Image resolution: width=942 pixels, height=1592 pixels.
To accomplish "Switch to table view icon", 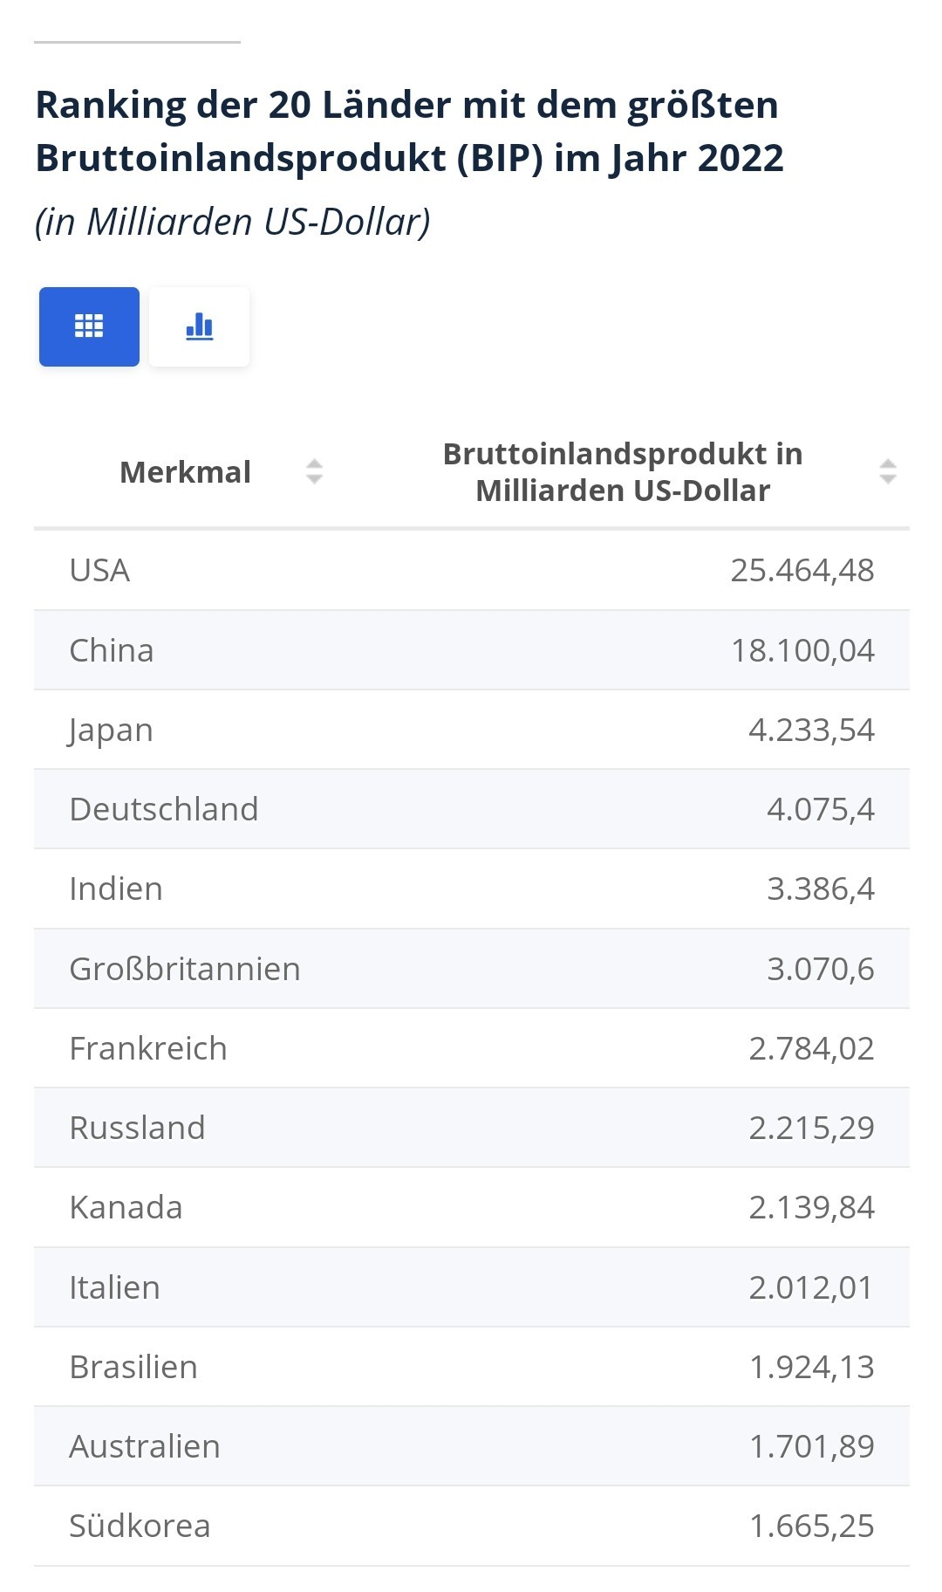I will click(89, 326).
